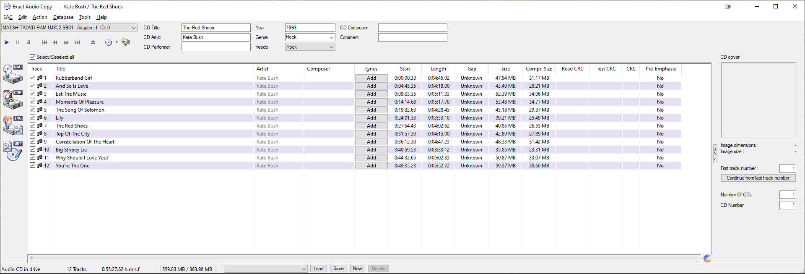Viewport: 805px width, 274px height.
Task: Uncheck track 1 Rubberband Girl
Action: pyautogui.click(x=33, y=78)
